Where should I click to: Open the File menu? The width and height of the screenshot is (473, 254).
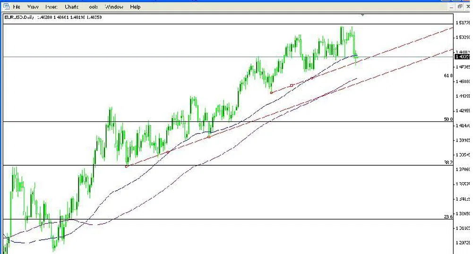click(17, 7)
